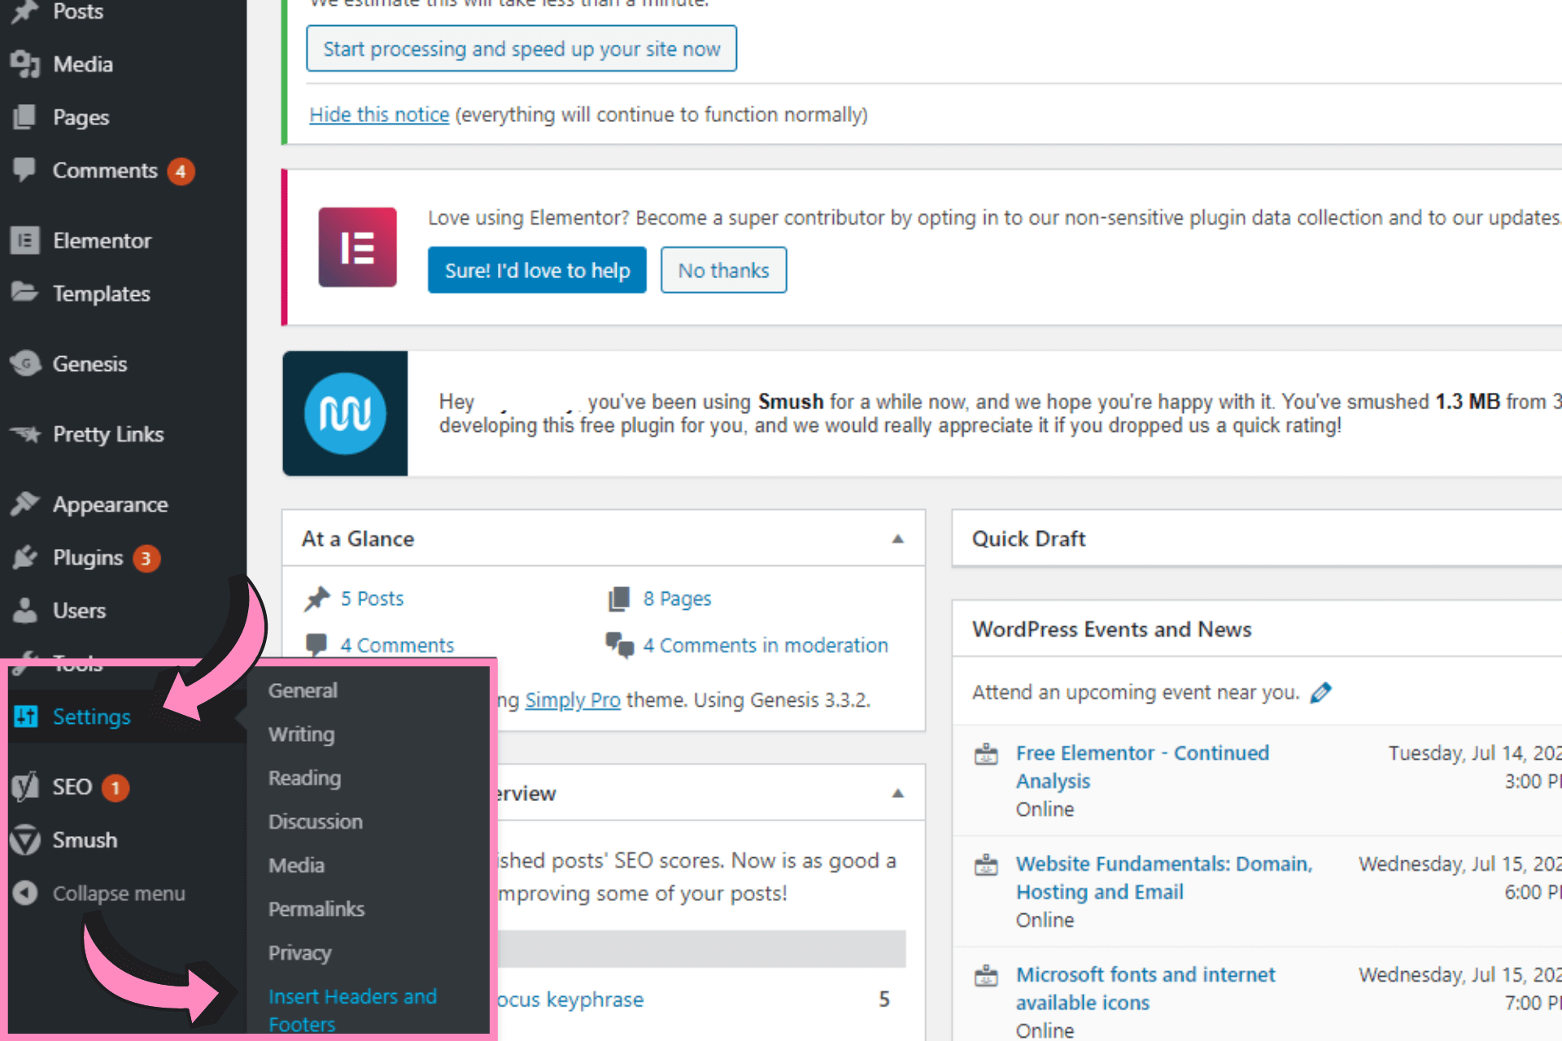1562x1041 pixels.
Task: Click Sure! I'd love to help button
Action: click(x=537, y=271)
